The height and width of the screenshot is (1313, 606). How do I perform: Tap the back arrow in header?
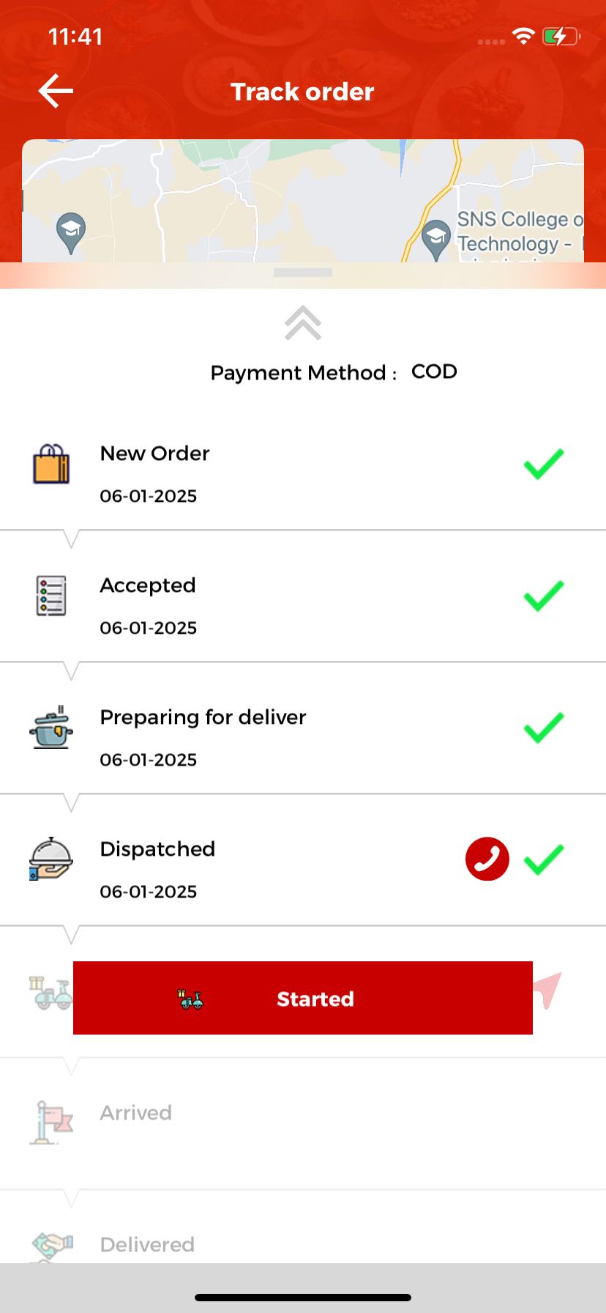[x=56, y=92]
